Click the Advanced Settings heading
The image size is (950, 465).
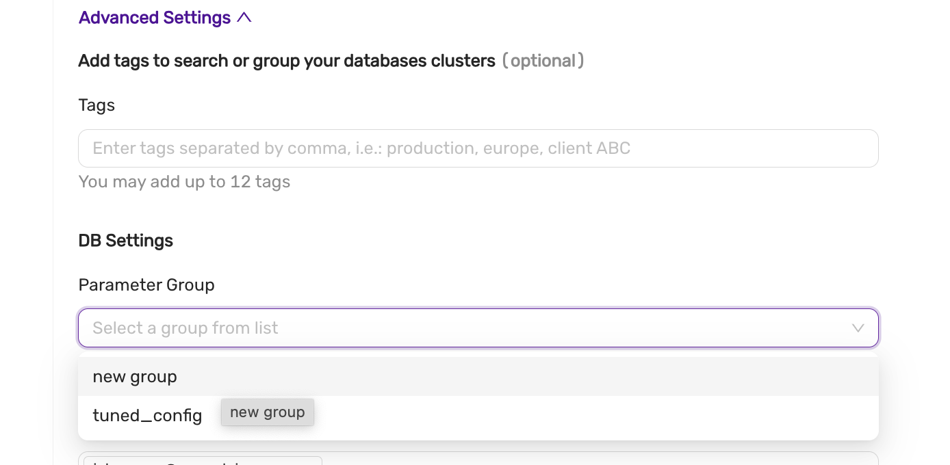click(x=154, y=18)
